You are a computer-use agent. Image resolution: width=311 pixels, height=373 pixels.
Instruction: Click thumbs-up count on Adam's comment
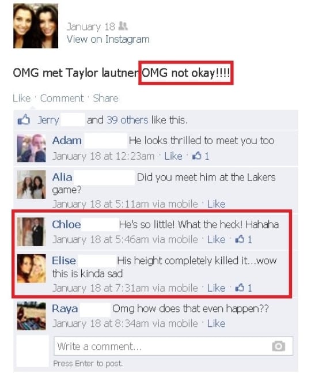(201, 156)
